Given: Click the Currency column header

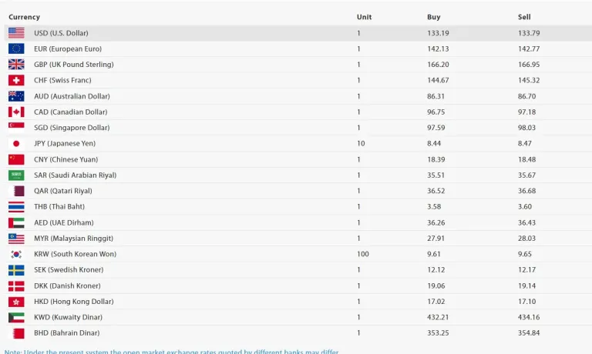Looking at the screenshot, I should point(24,17).
